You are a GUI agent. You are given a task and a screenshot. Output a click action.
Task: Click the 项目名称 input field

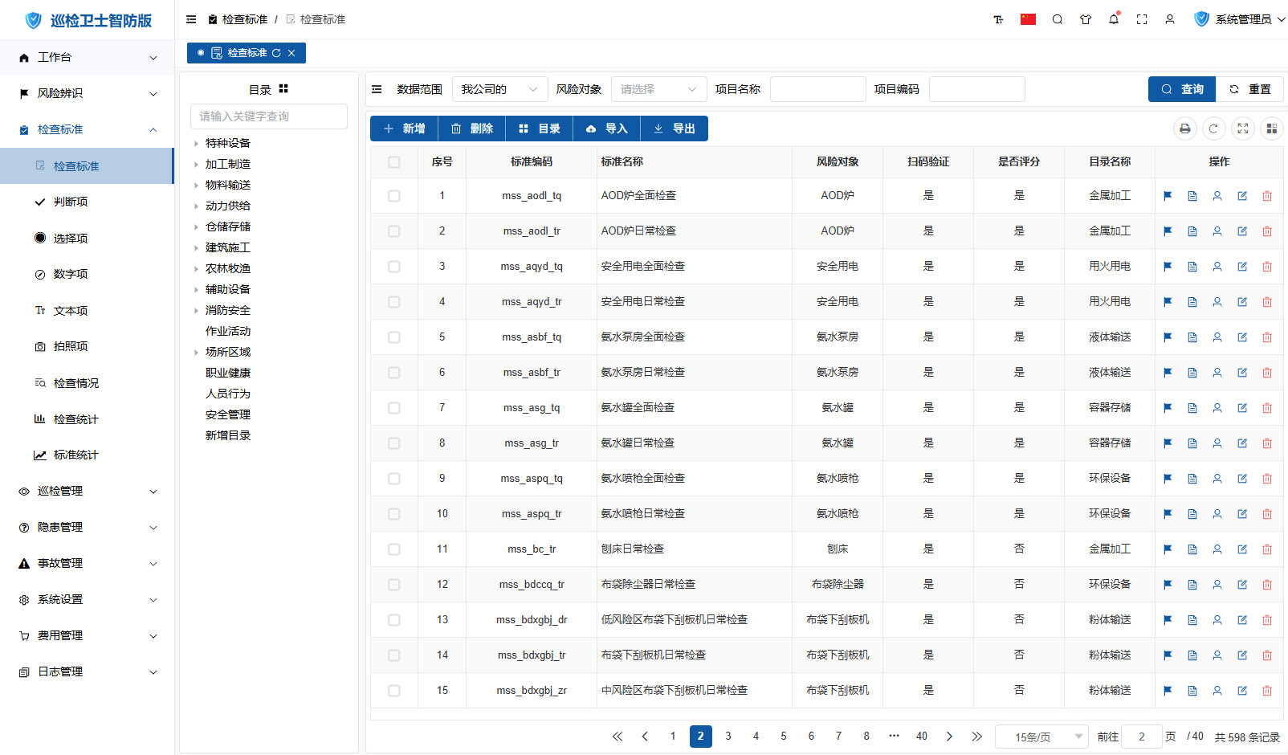point(817,89)
